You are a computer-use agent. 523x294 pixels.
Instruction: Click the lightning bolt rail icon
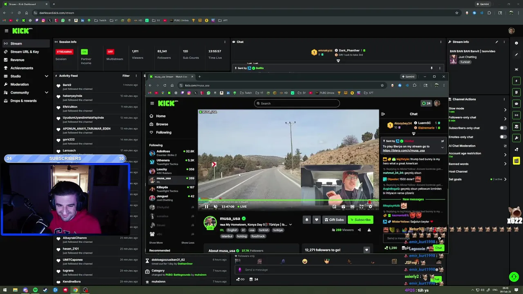coord(516,81)
